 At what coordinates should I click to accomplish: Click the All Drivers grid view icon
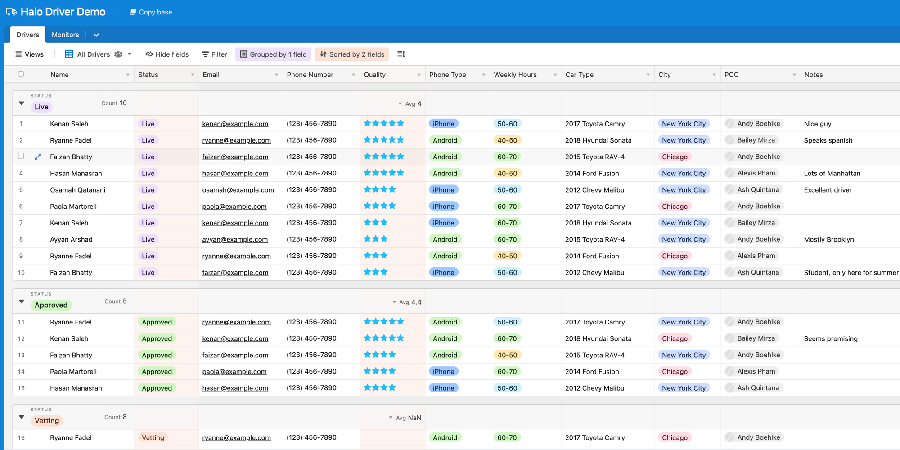pyautogui.click(x=68, y=54)
